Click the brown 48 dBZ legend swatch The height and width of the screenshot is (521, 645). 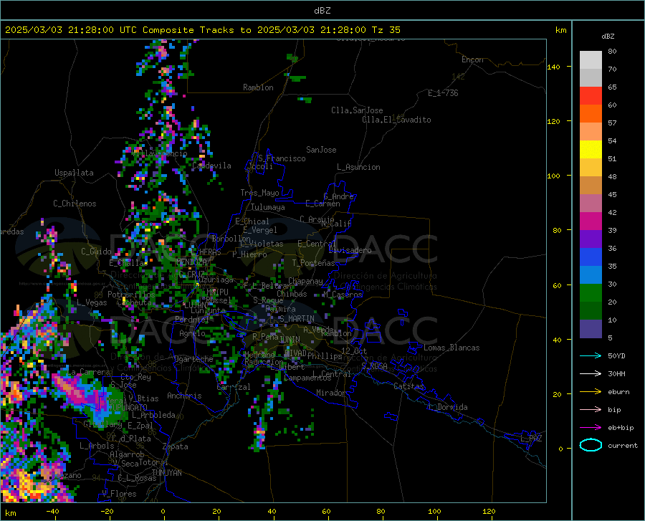click(x=591, y=186)
